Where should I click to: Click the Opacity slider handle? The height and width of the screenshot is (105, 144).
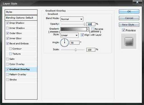[x=85, y=24]
